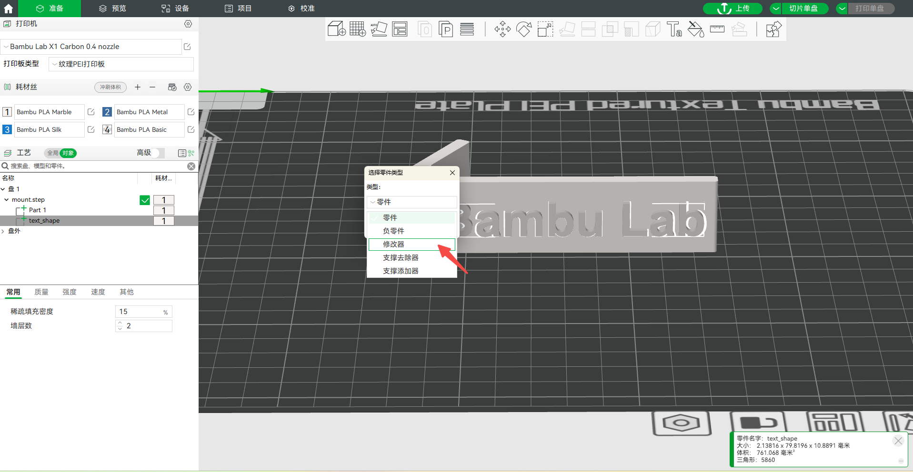Edit the Bambu PLA Silk filament preset
The height and width of the screenshot is (472, 913).
[91, 129]
